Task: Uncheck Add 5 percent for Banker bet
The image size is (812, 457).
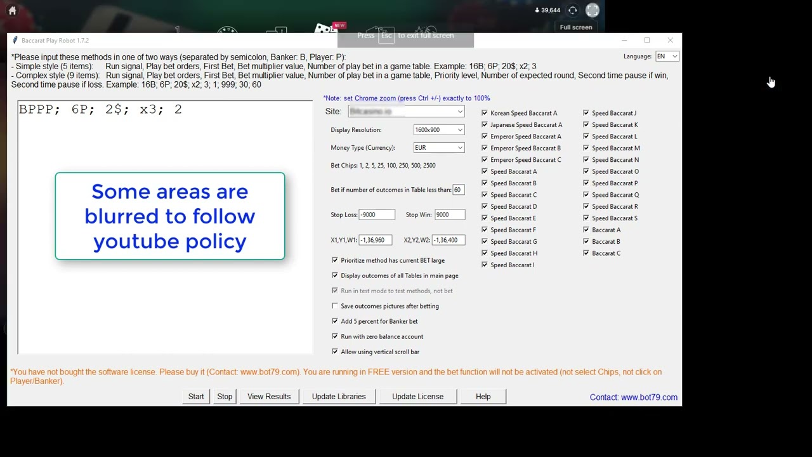Action: [x=335, y=321]
